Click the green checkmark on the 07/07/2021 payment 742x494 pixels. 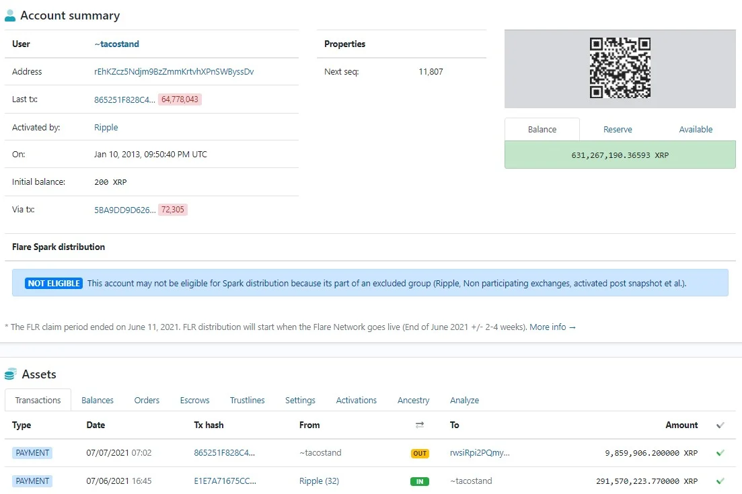[720, 452]
